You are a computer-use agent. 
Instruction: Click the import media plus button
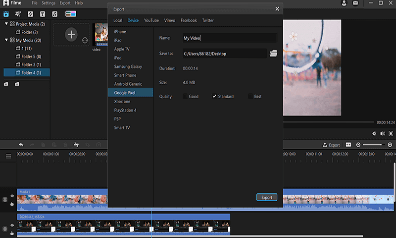[71, 34]
